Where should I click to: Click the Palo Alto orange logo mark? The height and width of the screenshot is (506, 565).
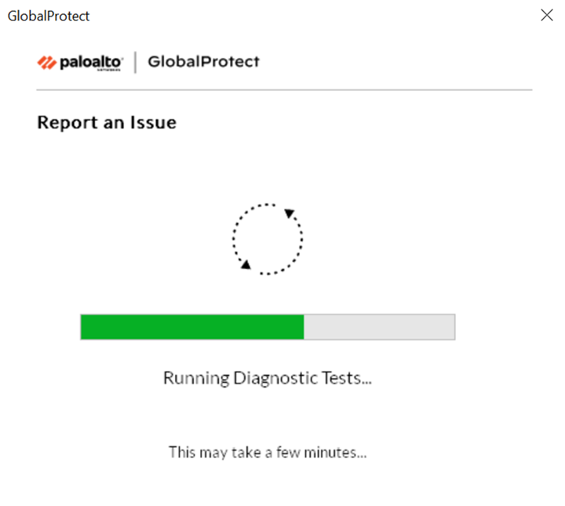46,63
